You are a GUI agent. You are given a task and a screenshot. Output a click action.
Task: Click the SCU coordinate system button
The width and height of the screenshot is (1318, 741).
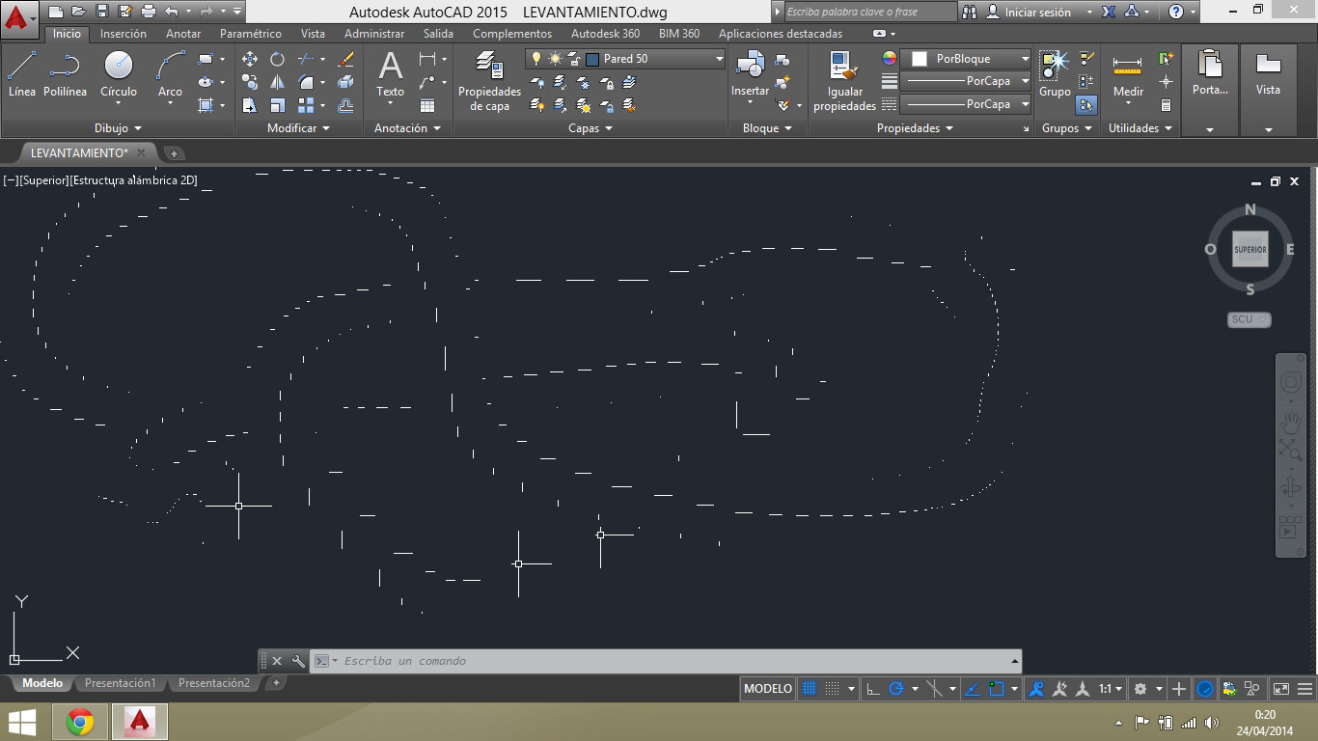click(1249, 319)
